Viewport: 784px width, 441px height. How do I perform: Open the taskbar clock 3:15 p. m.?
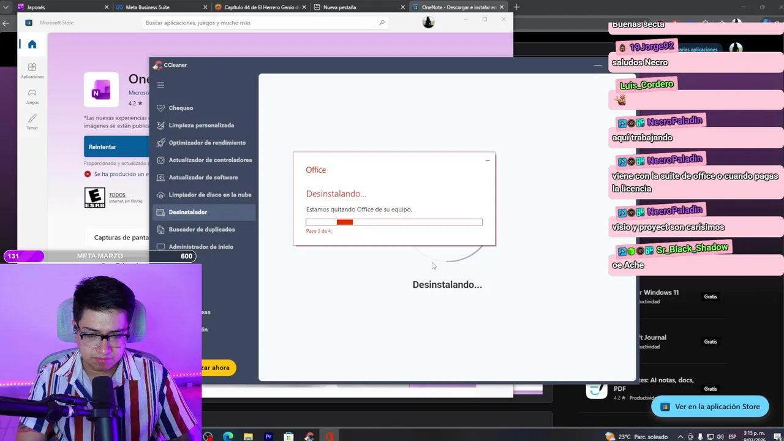tap(755, 436)
